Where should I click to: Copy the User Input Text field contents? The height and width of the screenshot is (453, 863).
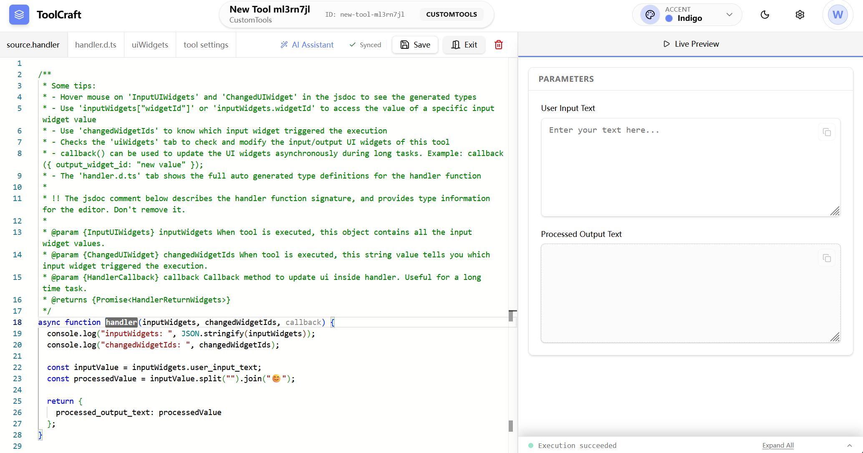(x=828, y=132)
